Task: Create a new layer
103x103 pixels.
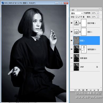Action: tap(94, 90)
